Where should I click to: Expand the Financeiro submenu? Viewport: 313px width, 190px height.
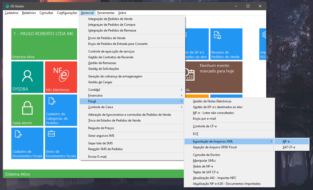[x=132, y=96]
